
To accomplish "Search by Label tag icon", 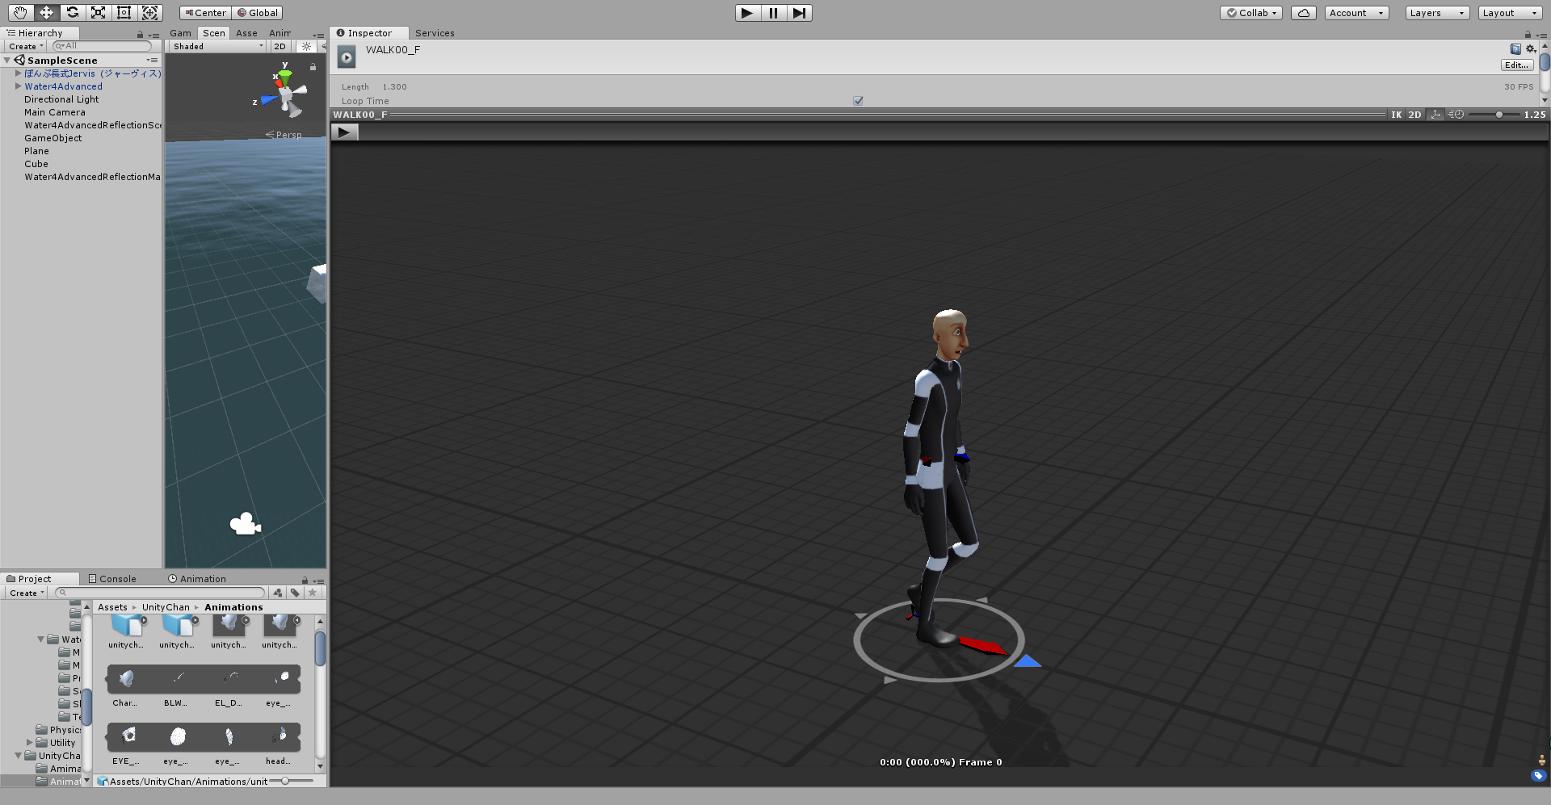I will coord(295,593).
